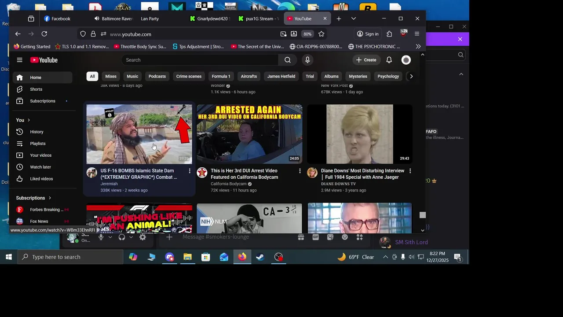563x317 pixels.
Task: Open the Fox News subscription
Action: coord(42,221)
